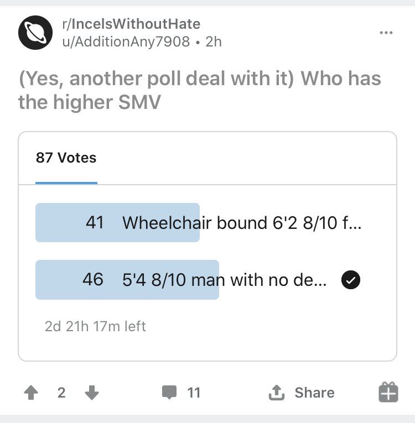Tap the vote score number 2

pyautogui.click(x=61, y=393)
